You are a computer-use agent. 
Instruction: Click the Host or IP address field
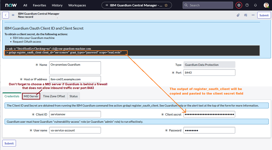tap(75, 79)
